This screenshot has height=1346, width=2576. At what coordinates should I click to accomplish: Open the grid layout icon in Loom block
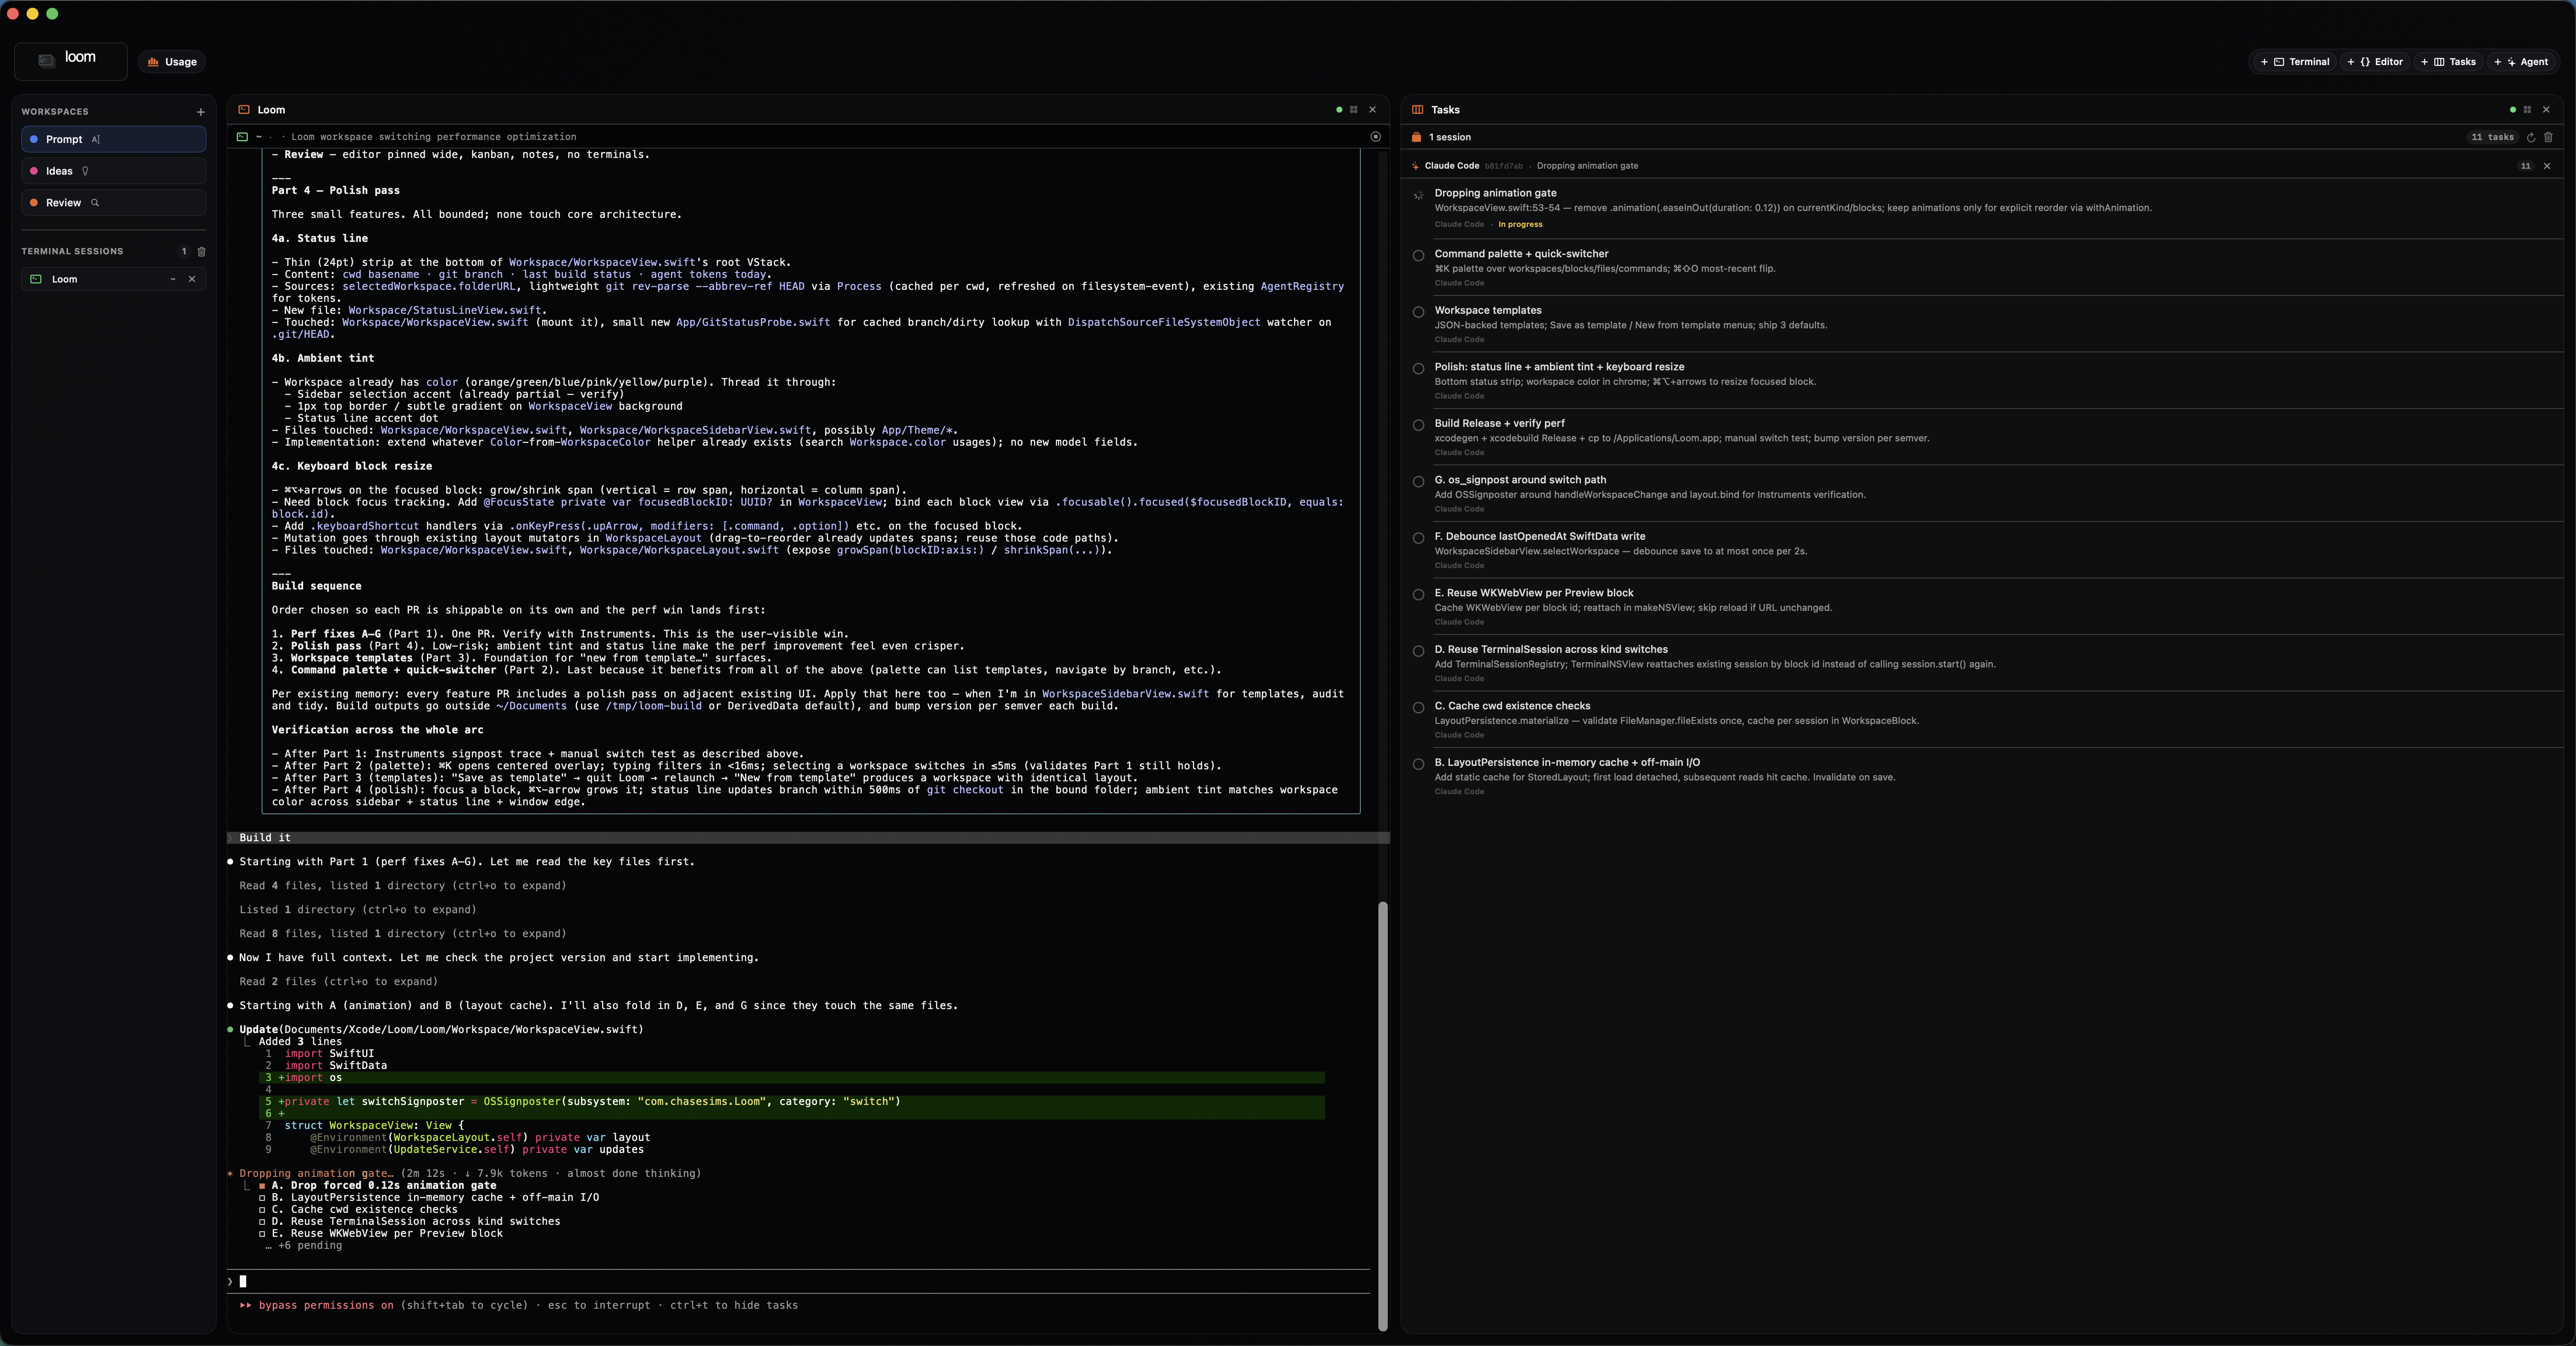(x=1354, y=110)
